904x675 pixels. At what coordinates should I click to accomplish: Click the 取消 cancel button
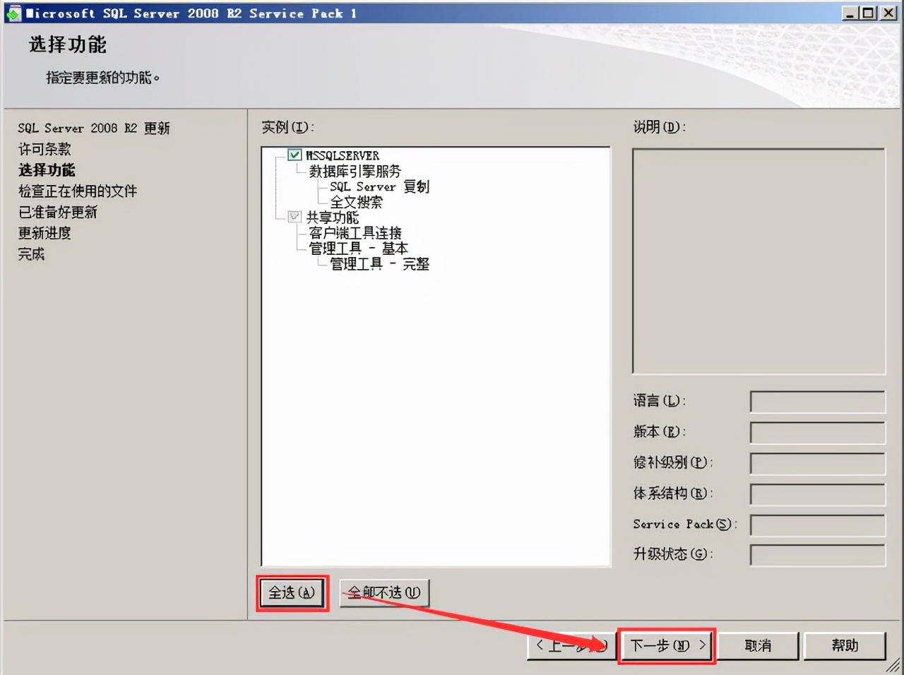click(758, 645)
